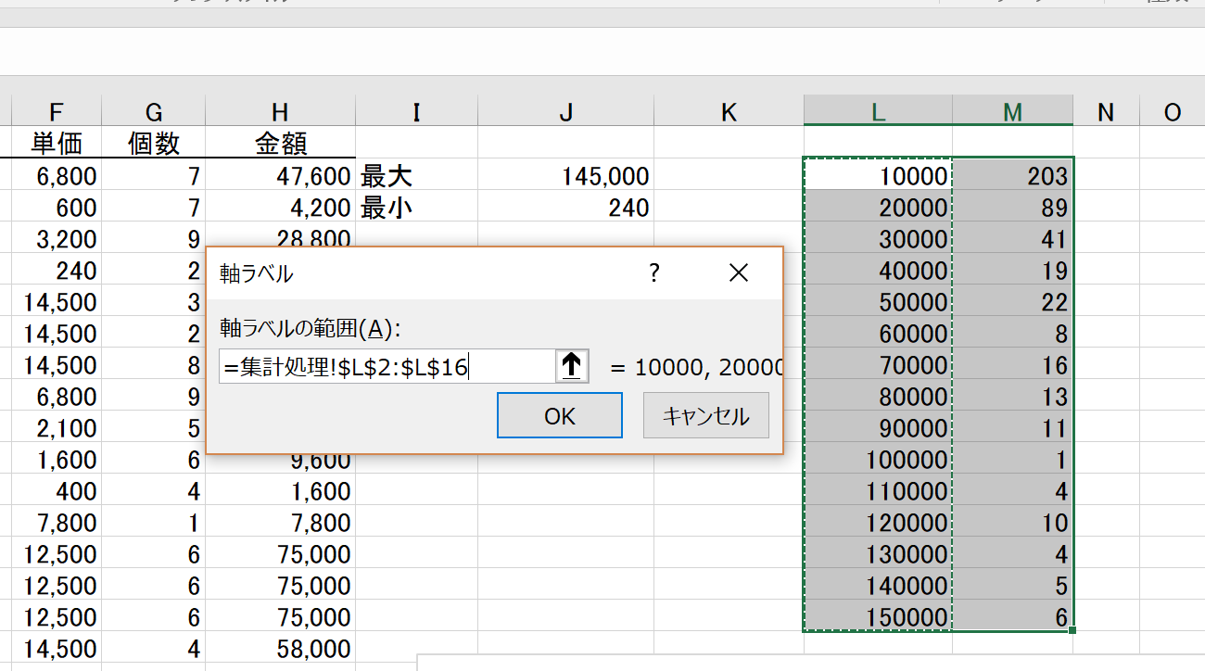1205x671 pixels.
Task: Click cell containing 最大 label
Action: click(x=416, y=176)
